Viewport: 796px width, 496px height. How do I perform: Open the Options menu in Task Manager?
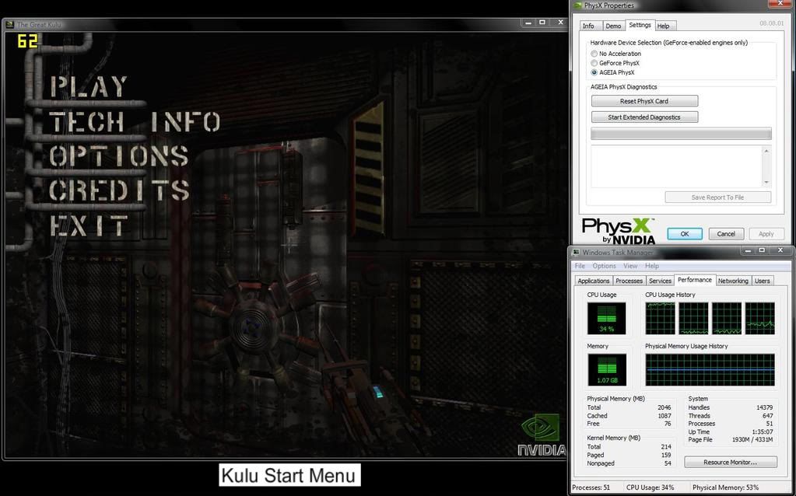coord(603,265)
